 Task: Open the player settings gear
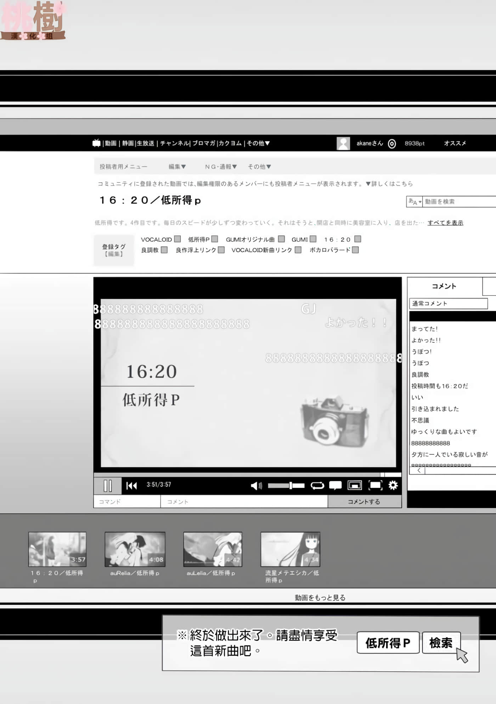[393, 485]
